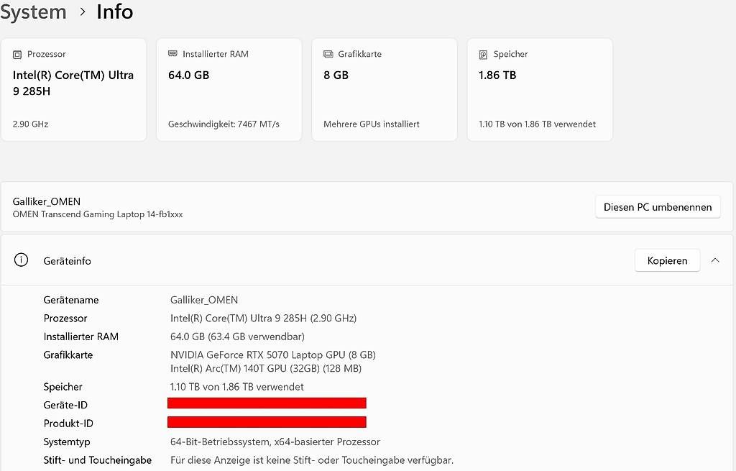The height and width of the screenshot is (471, 736).
Task: Go back to System breadcrumb
Action: pyautogui.click(x=33, y=12)
